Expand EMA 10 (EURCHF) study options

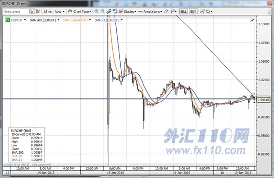coord(90,20)
